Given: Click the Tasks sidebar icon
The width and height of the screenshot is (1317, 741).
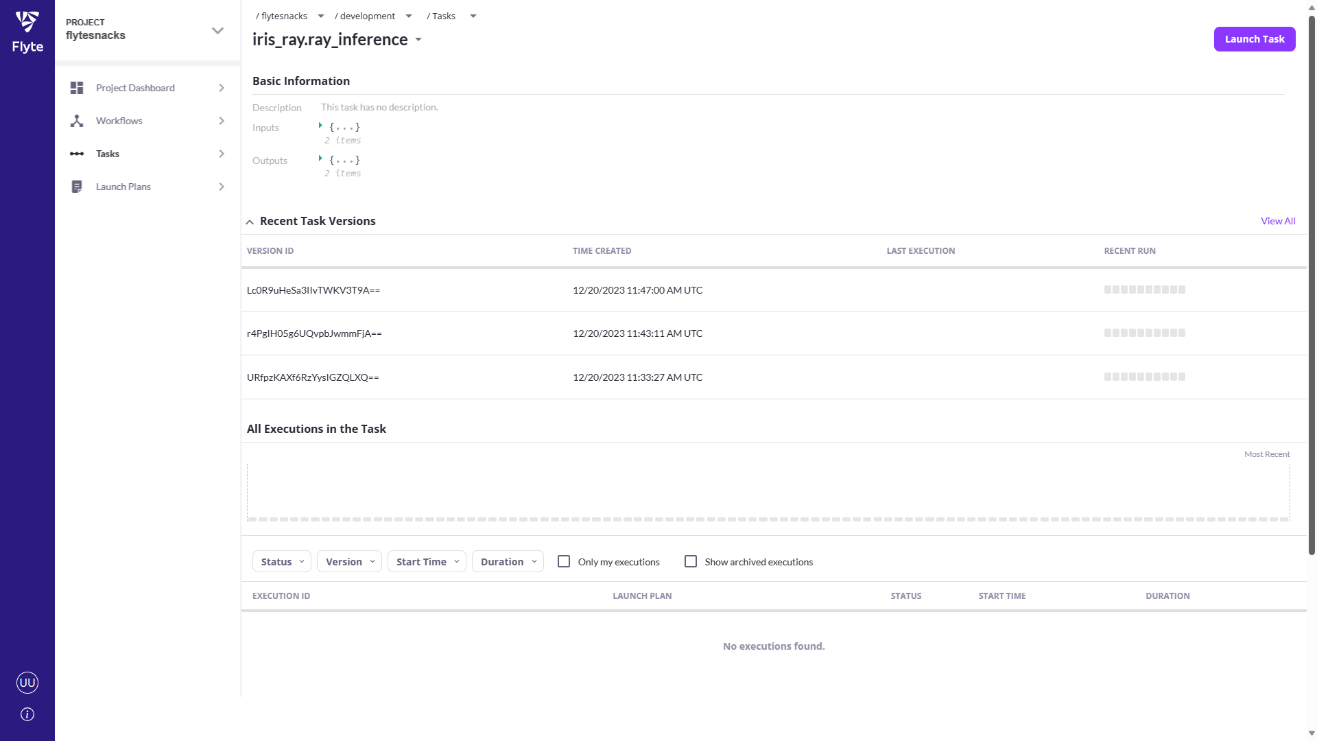Looking at the screenshot, I should 77,154.
